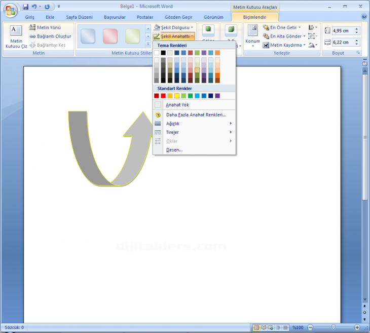Switch to Draft view icon
Viewport: 370px width, 333px height.
[x=285, y=327]
